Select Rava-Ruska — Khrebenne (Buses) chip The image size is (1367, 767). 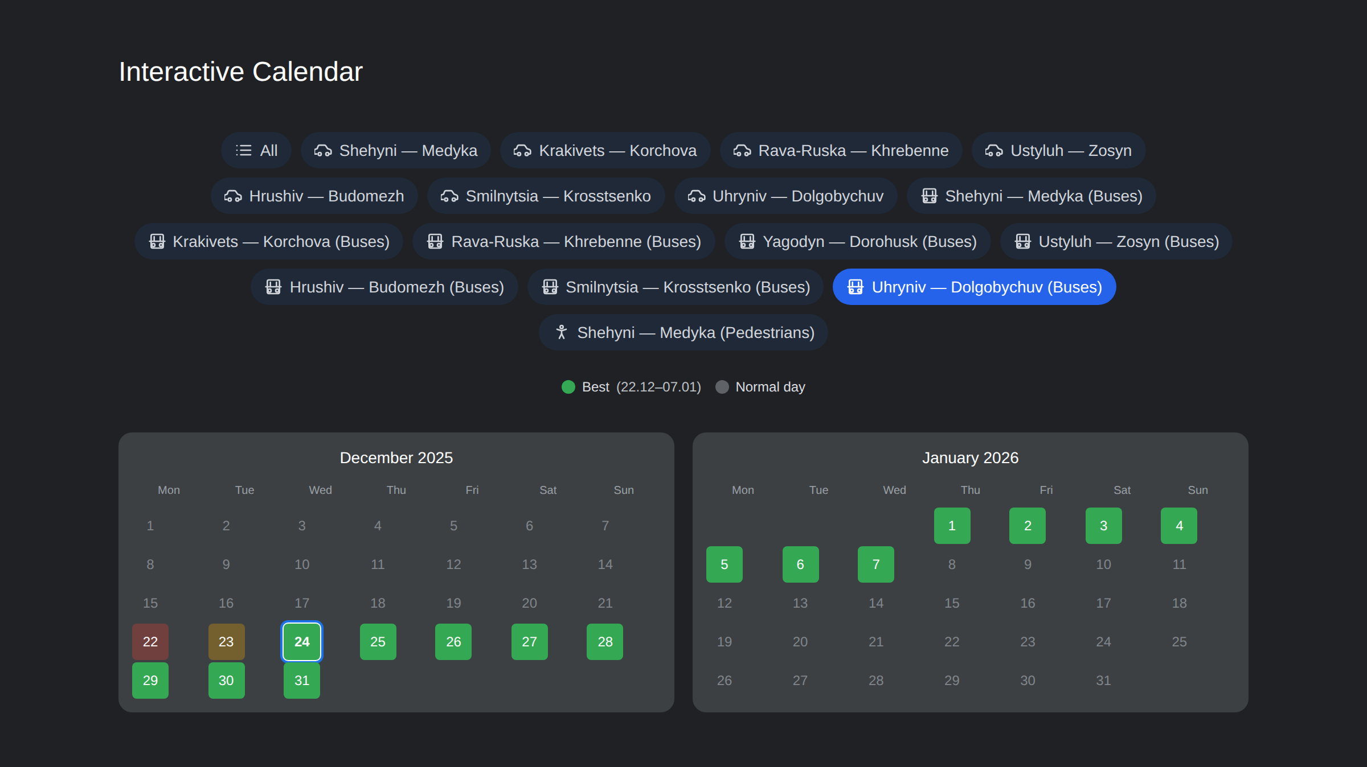(x=563, y=241)
